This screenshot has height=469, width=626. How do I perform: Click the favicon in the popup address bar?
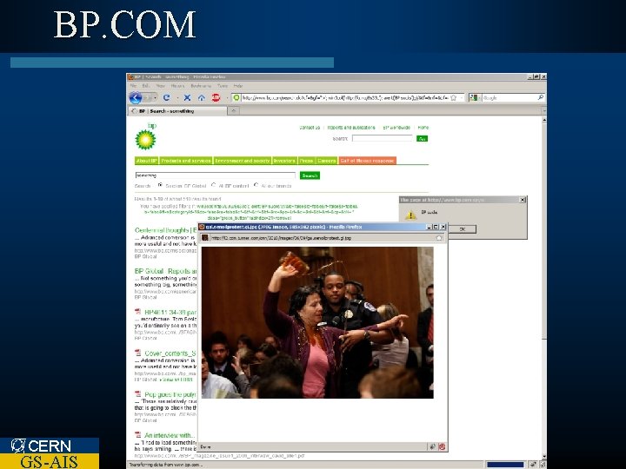(205, 238)
